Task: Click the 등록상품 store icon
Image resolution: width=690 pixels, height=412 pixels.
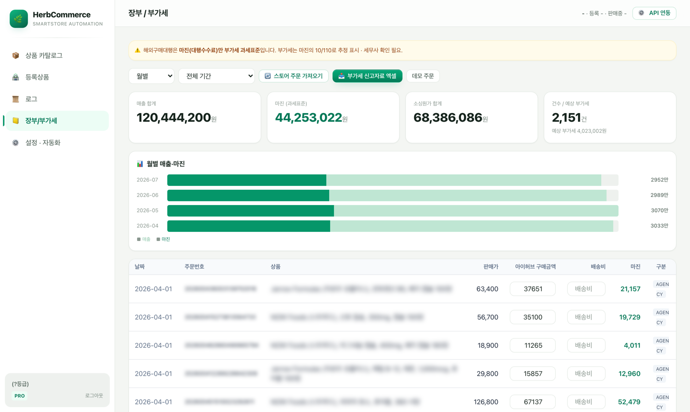Action: coord(16,77)
